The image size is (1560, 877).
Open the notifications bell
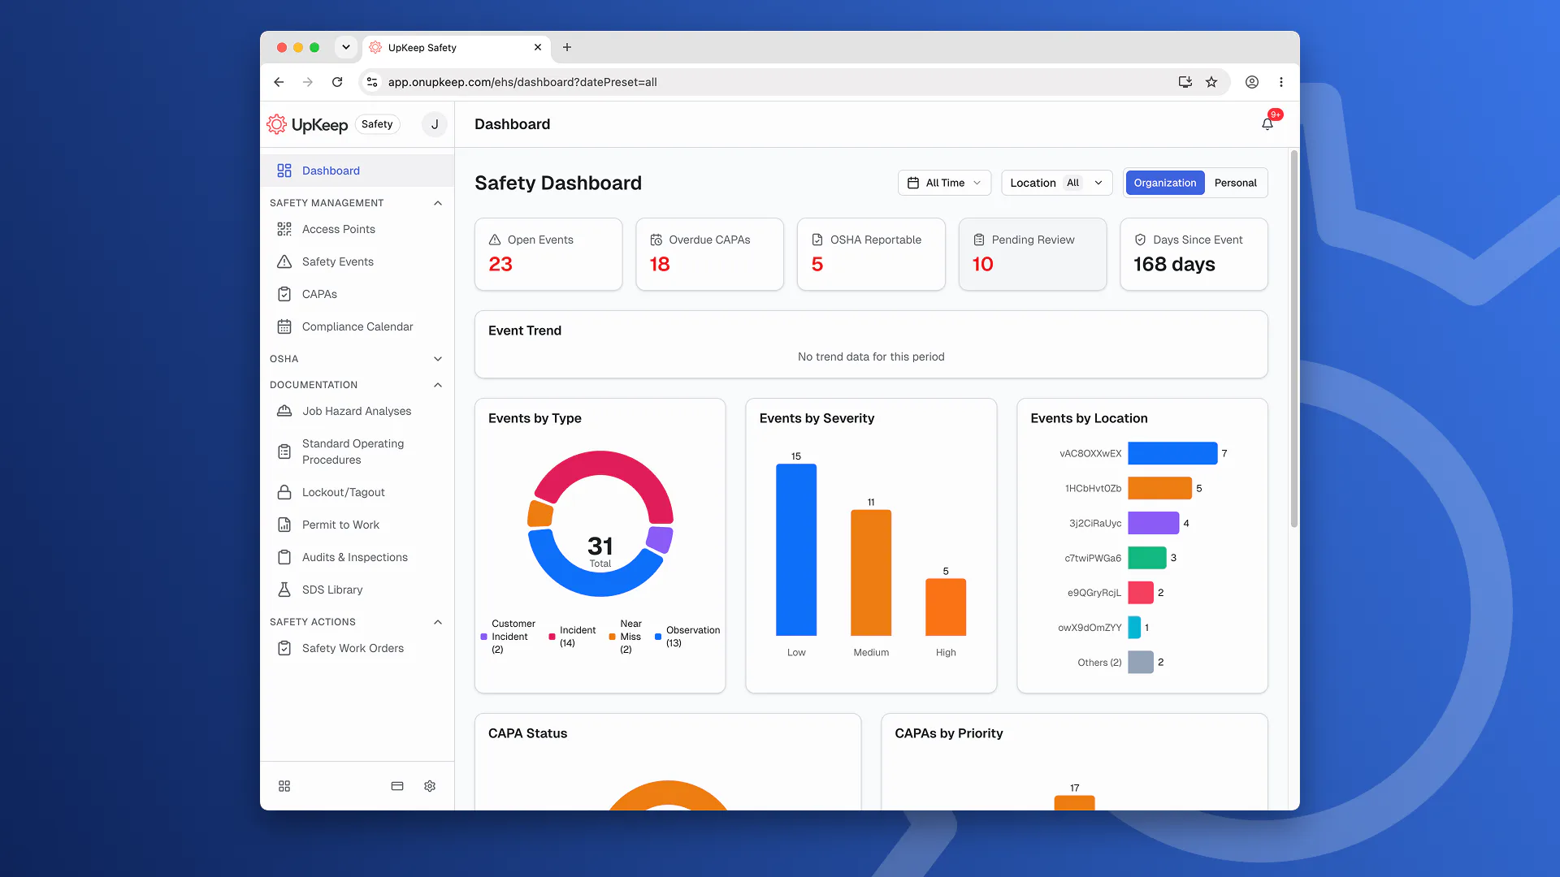pos(1267,124)
